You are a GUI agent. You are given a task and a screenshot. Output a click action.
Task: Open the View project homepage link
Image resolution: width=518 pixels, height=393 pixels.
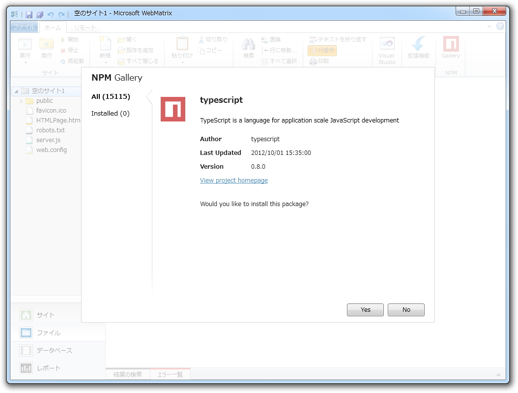point(233,180)
